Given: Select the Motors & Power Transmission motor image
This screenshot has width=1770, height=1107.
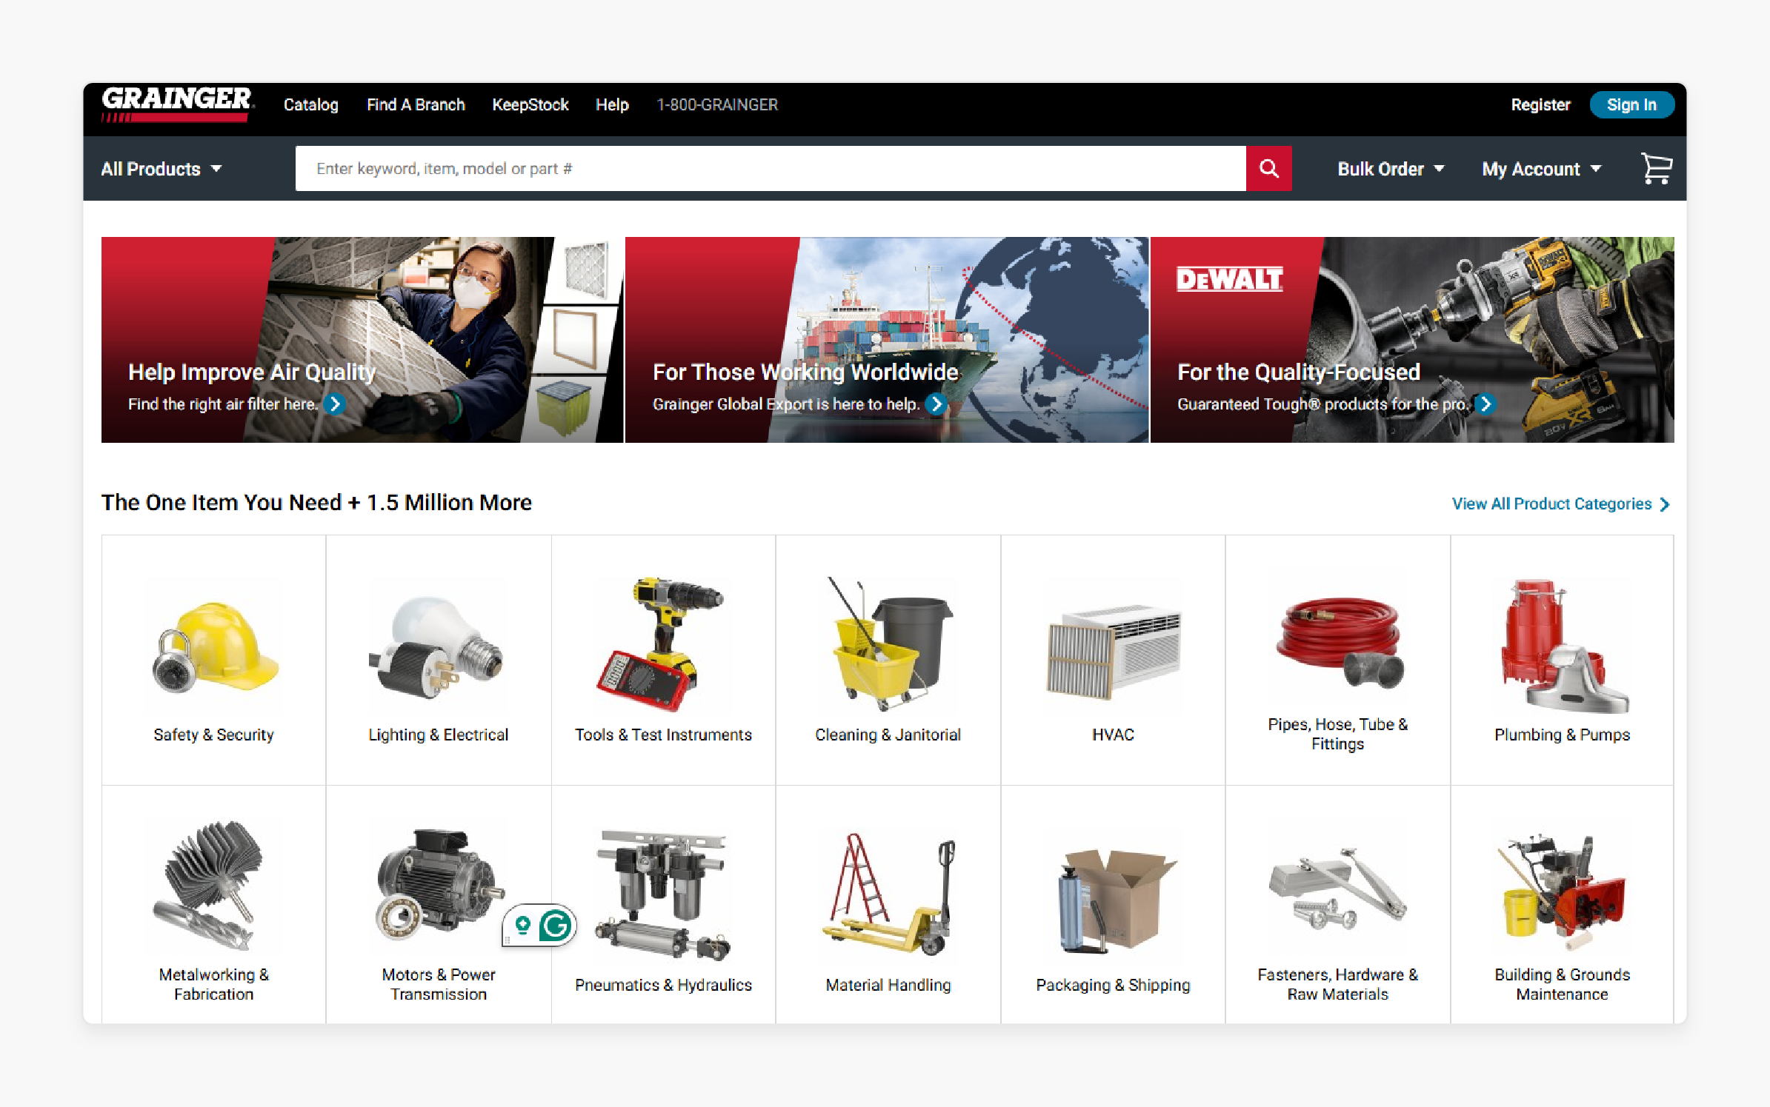Looking at the screenshot, I should 439,884.
